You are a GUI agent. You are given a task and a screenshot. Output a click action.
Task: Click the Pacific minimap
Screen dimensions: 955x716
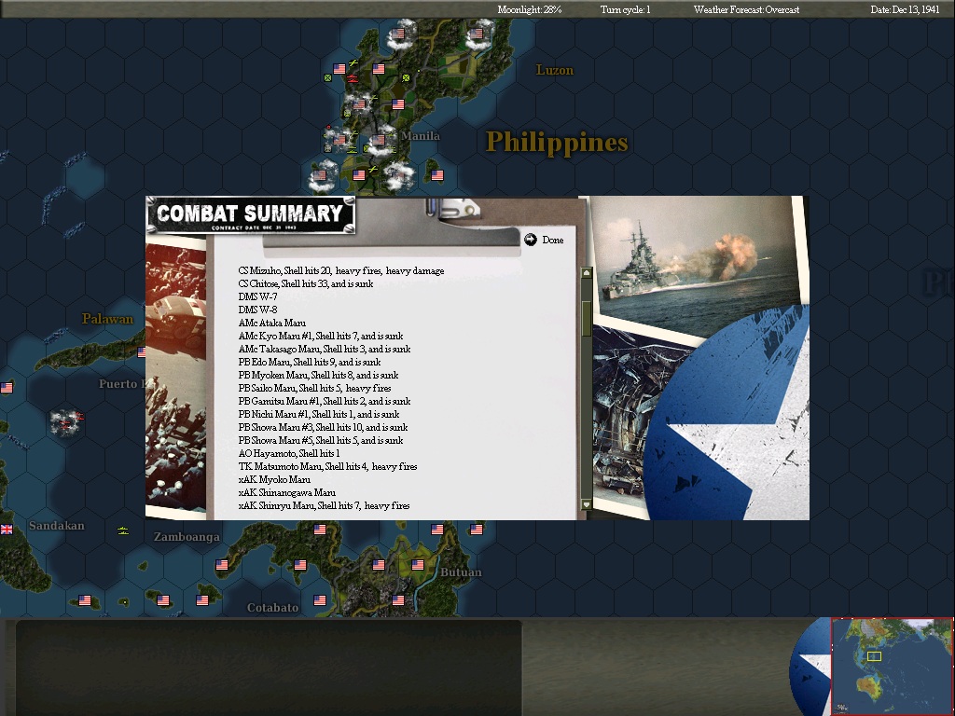(x=893, y=666)
